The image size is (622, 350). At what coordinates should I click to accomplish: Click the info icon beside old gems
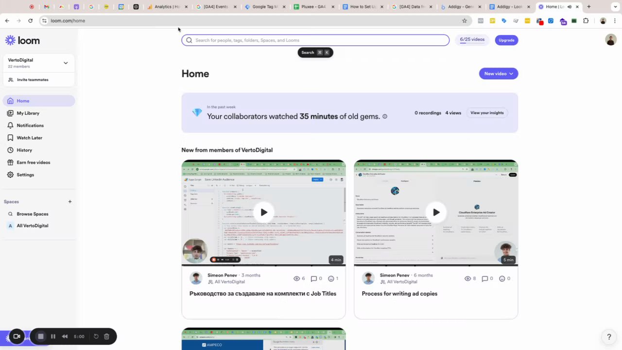pyautogui.click(x=385, y=117)
